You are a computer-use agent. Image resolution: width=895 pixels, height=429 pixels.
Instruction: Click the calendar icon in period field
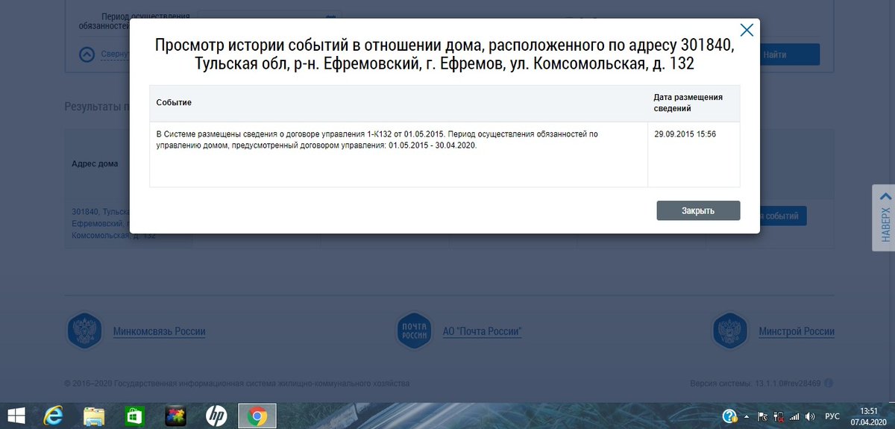click(x=331, y=16)
